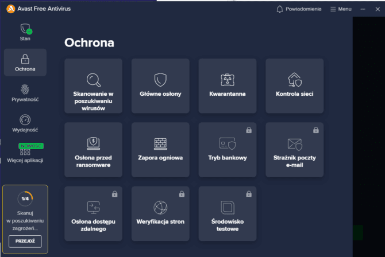Image resolution: width=385 pixels, height=257 pixels.
Task: Close the Avast window
Action: [378, 9]
